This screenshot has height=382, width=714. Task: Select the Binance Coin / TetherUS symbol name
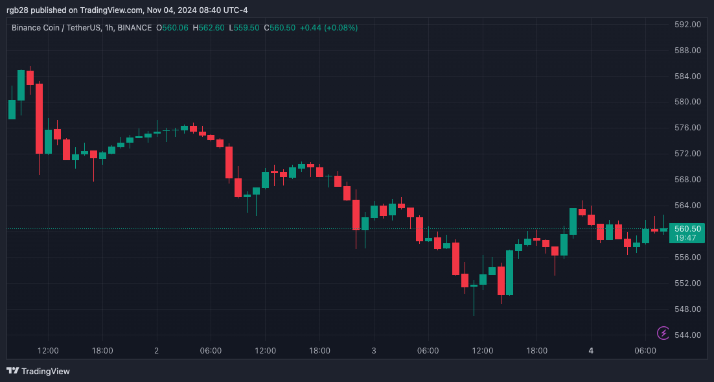click(55, 28)
